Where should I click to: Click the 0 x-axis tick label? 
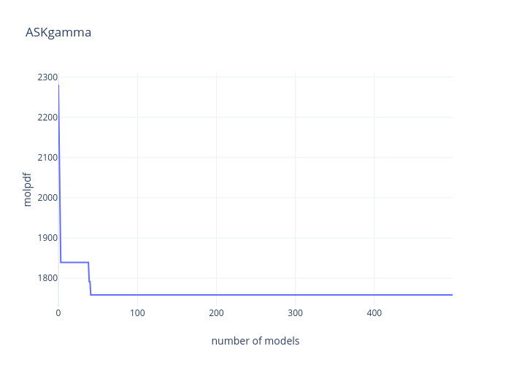(x=58, y=313)
